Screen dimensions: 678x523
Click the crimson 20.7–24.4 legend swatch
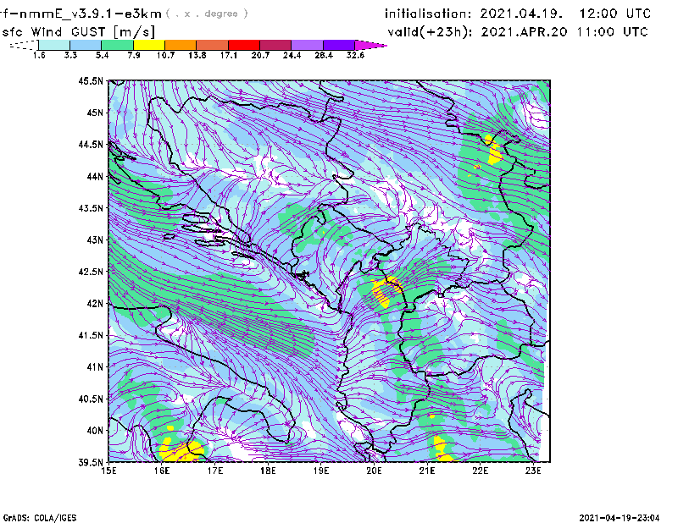[275, 45]
